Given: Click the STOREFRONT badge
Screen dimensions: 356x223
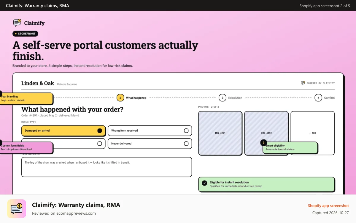Looking at the screenshot, I should pyautogui.click(x=25, y=34).
